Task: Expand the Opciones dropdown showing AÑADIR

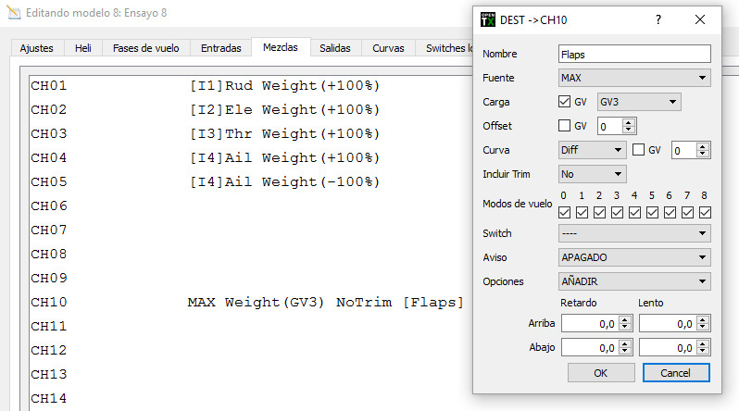Action: click(x=634, y=281)
